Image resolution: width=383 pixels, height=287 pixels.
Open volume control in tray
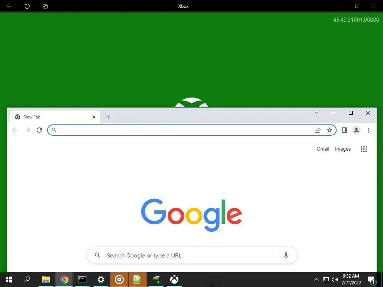click(335, 280)
